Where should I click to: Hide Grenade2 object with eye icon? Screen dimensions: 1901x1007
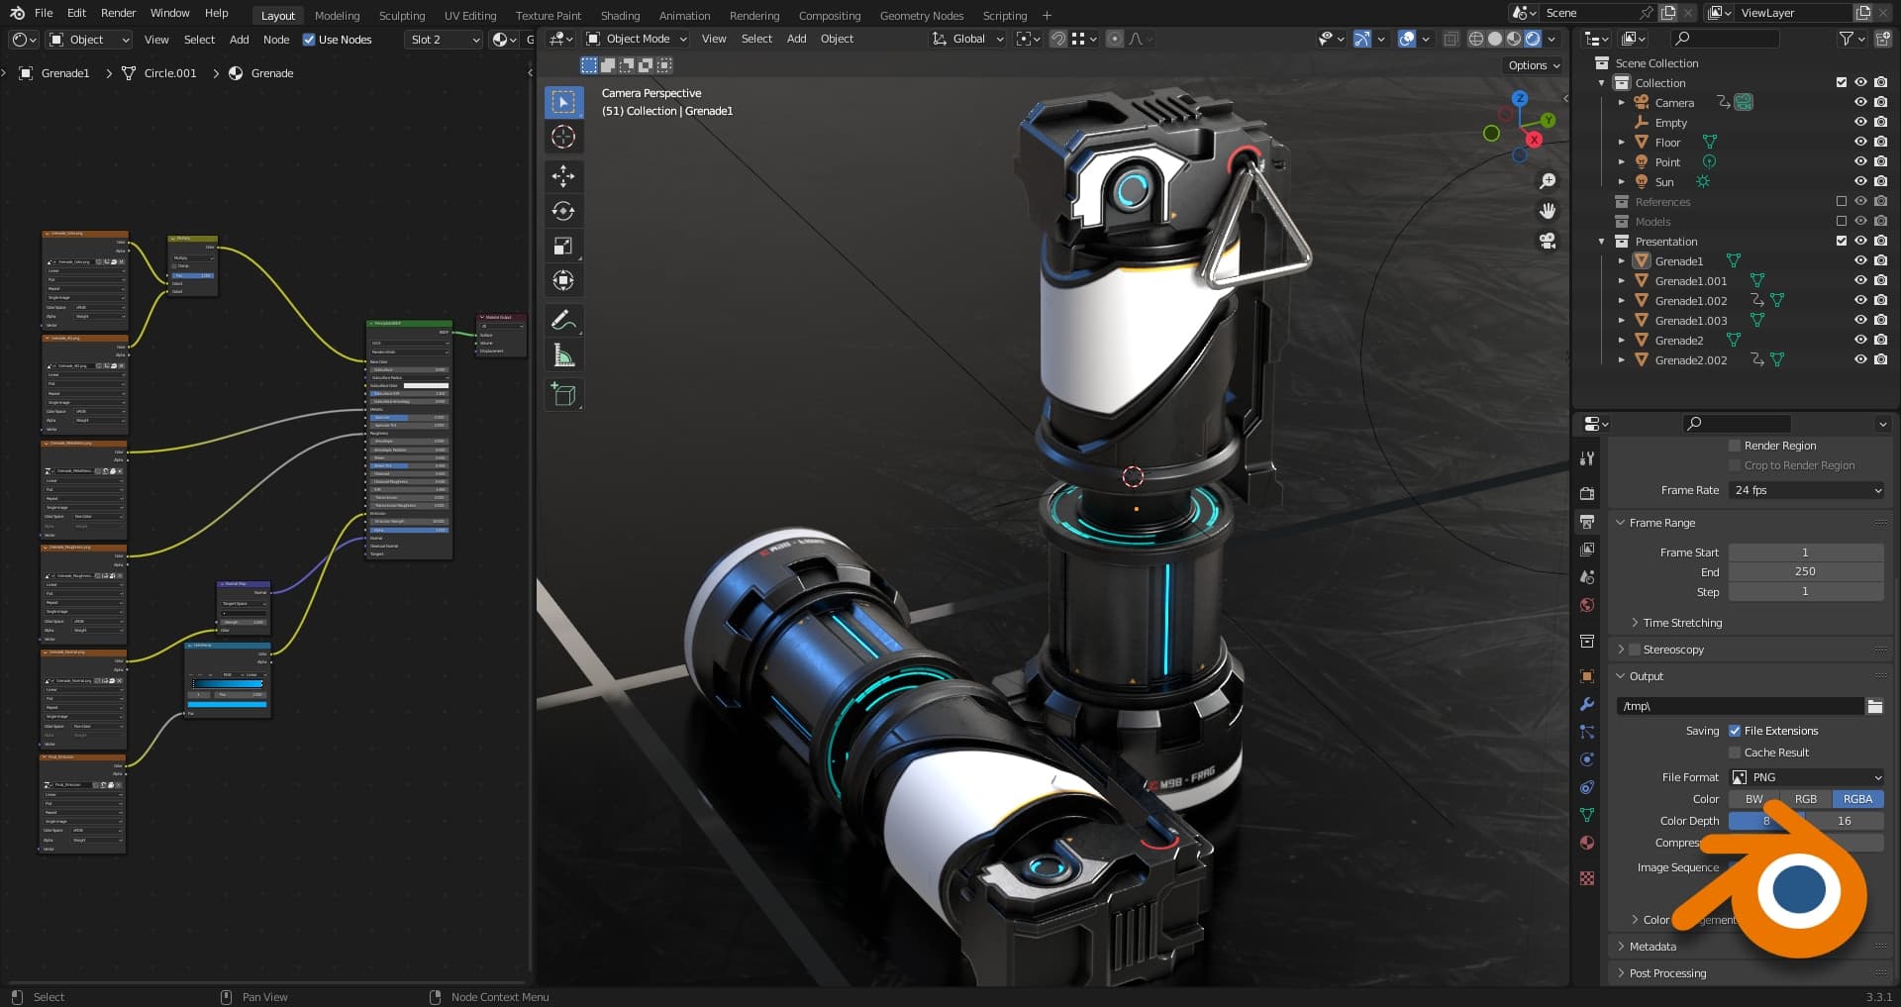tap(1860, 340)
